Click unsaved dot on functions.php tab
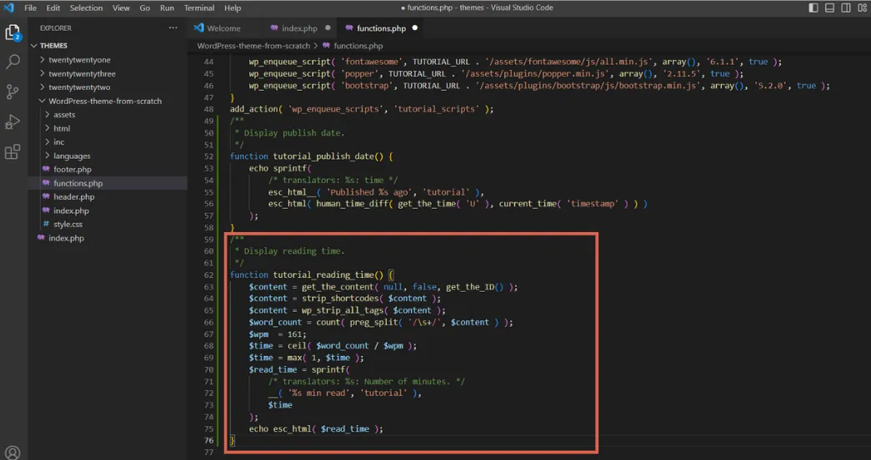Image resolution: width=871 pixels, height=460 pixels. (x=414, y=27)
